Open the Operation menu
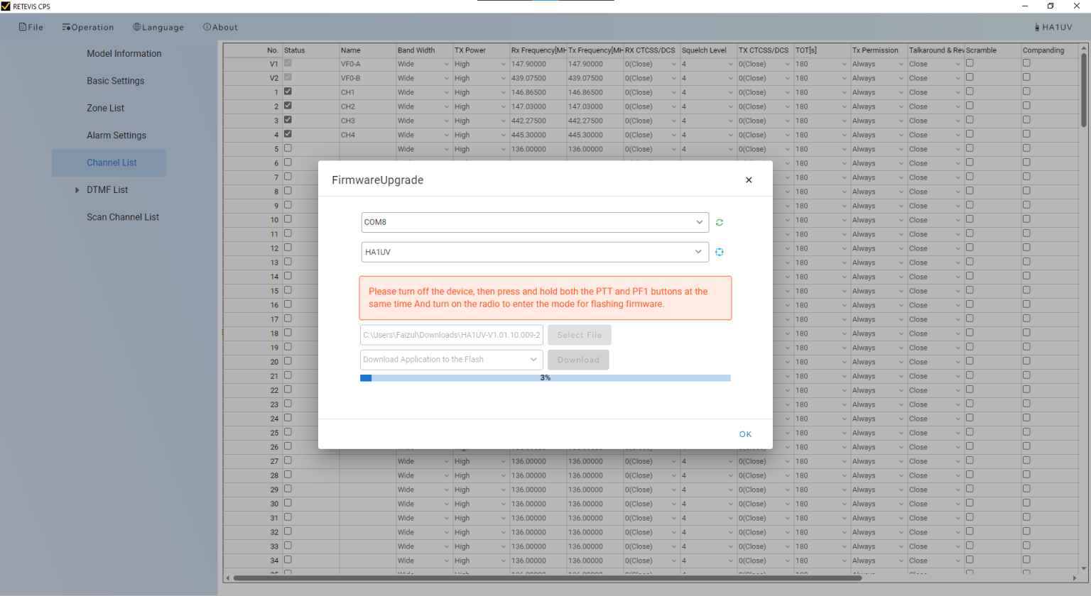 tap(88, 27)
